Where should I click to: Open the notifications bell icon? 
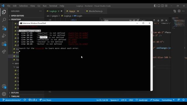[x=183, y=100]
